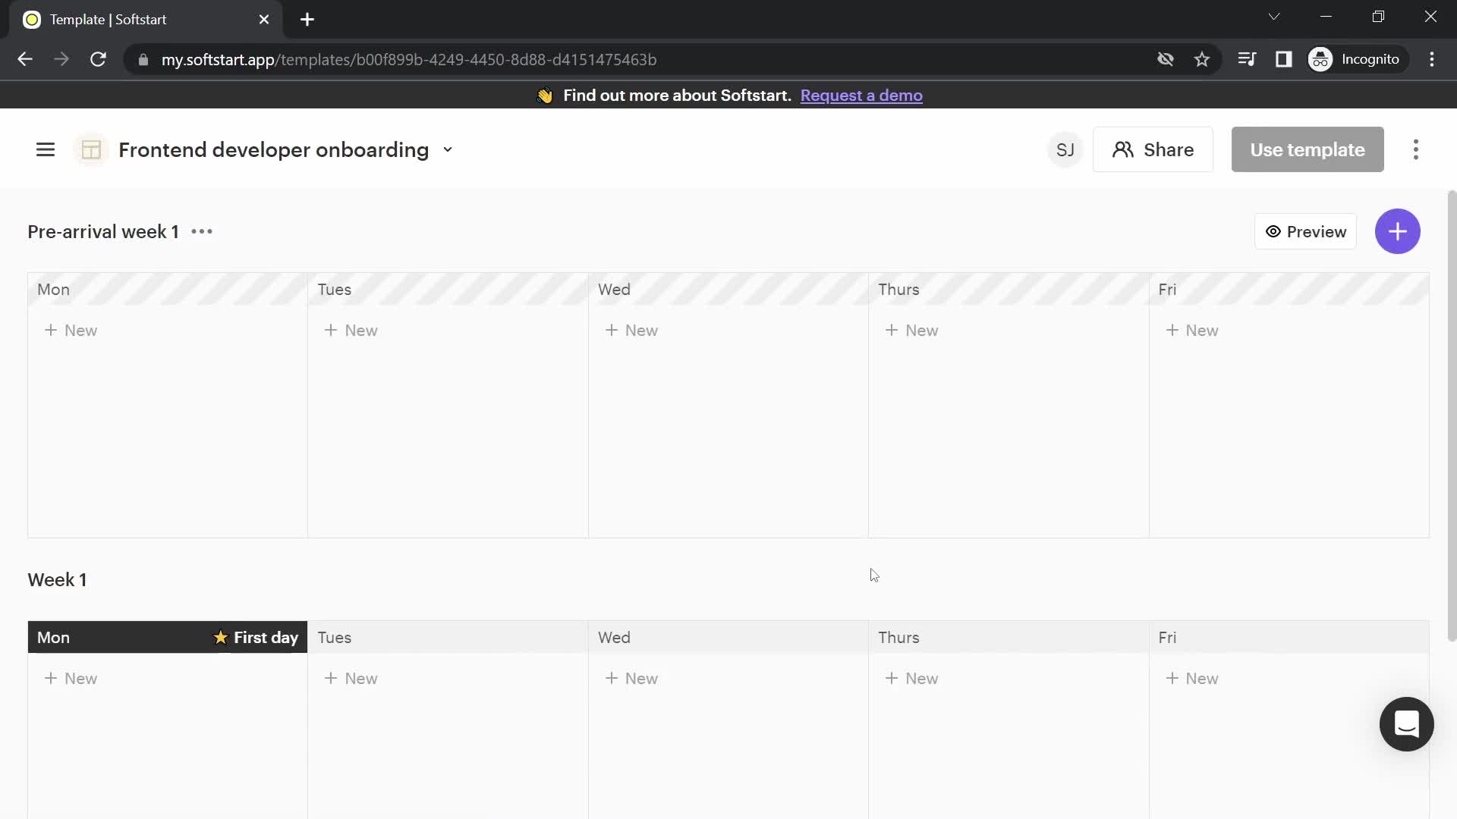Open the media control icon

click(1247, 59)
